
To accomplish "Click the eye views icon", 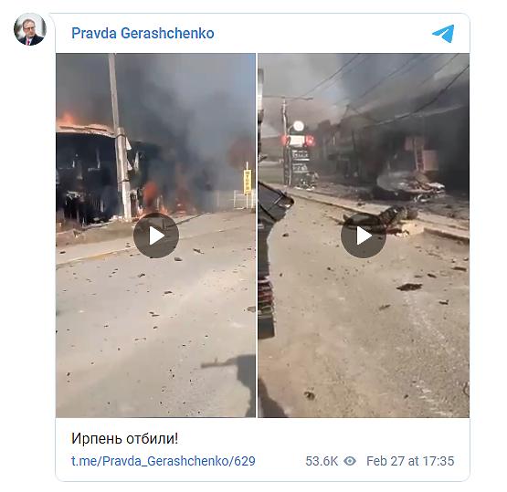I will point(350,461).
